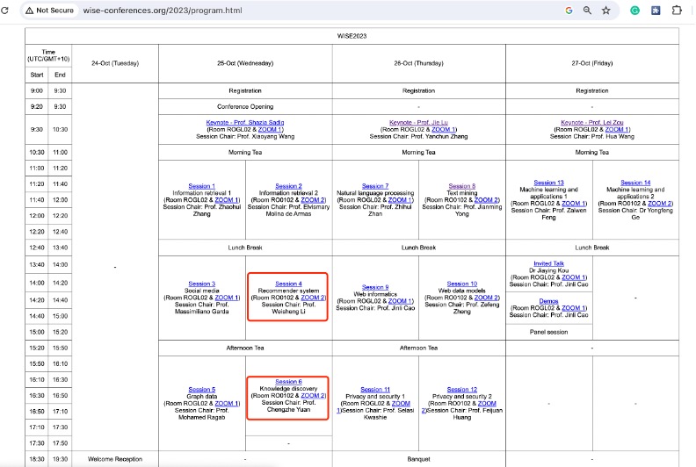The image size is (696, 467).
Task: Open ZOOM 1 link for Lei Zou keynote
Action: (617, 130)
